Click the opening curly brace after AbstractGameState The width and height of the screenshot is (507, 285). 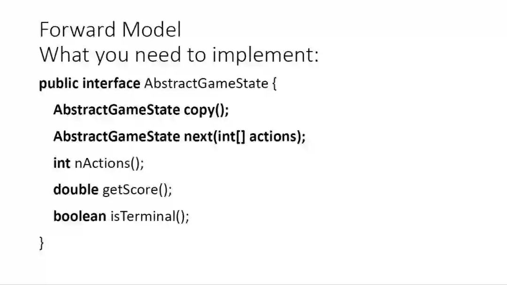[274, 84]
